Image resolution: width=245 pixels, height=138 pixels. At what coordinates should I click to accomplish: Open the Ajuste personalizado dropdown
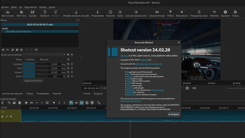point(44,55)
